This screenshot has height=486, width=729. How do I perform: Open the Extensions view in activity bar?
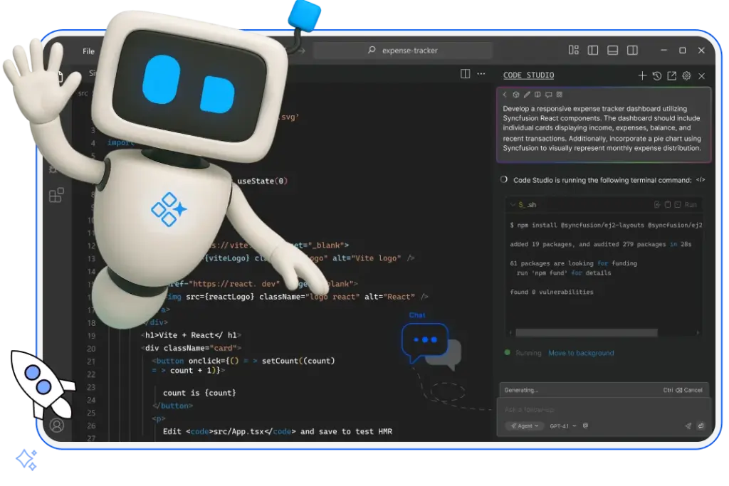(56, 195)
